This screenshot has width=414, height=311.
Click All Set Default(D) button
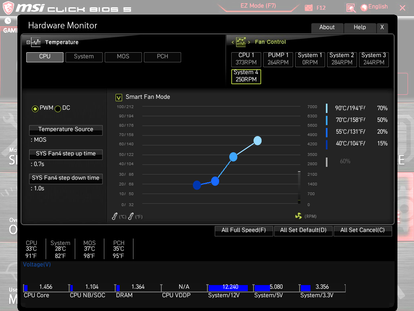coord(303,231)
